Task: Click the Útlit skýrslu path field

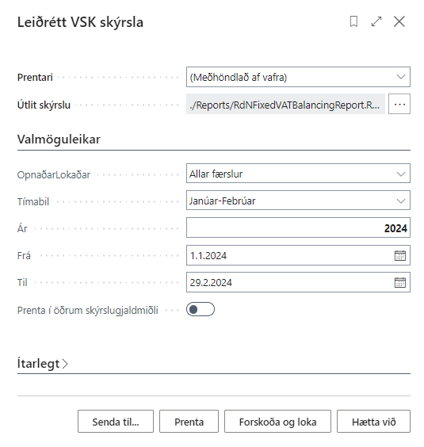Action: click(x=285, y=104)
